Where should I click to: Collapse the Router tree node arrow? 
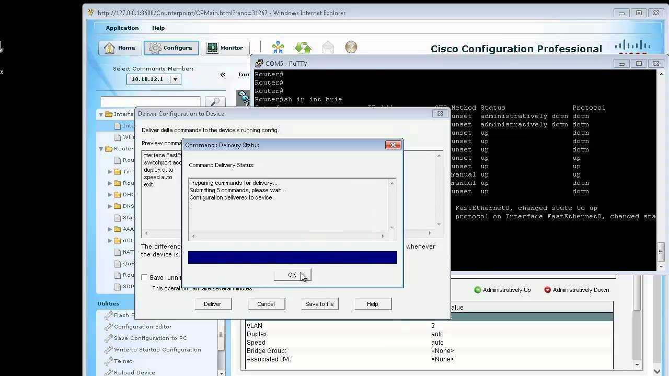click(x=101, y=149)
